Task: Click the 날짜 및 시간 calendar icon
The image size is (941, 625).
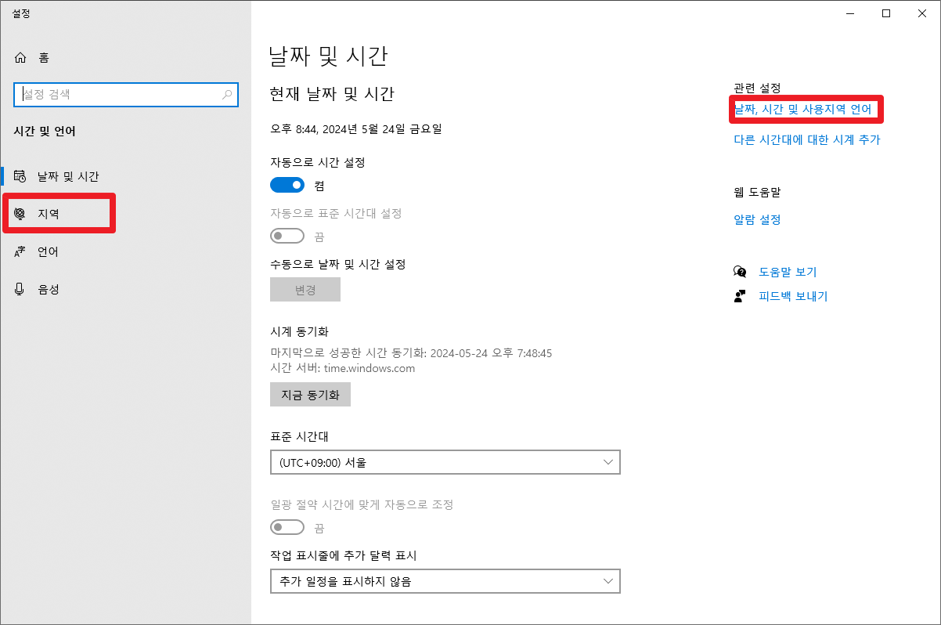Action: [20, 176]
